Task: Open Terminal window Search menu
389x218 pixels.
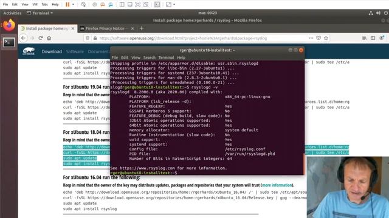Action: (x=150, y=58)
